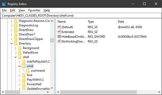Click the @shell32.dll,-8506 data cell

[130, 27]
